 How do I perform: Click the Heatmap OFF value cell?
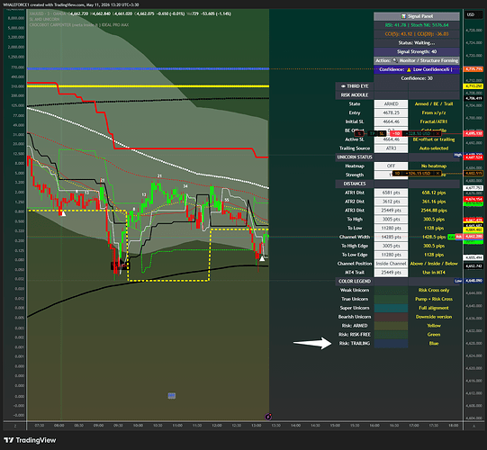pos(391,166)
